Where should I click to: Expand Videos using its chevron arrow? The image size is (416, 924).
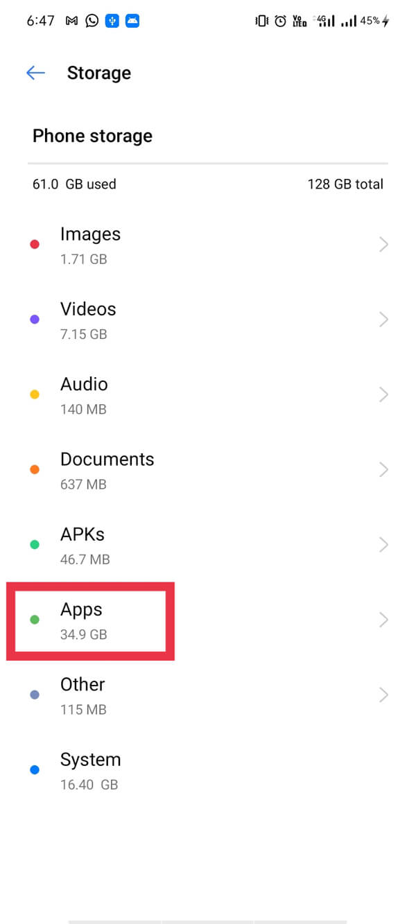[383, 320]
